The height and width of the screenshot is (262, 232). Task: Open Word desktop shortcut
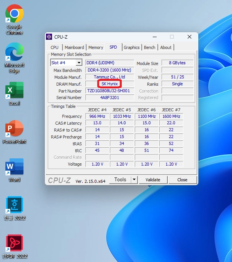coord(15,170)
